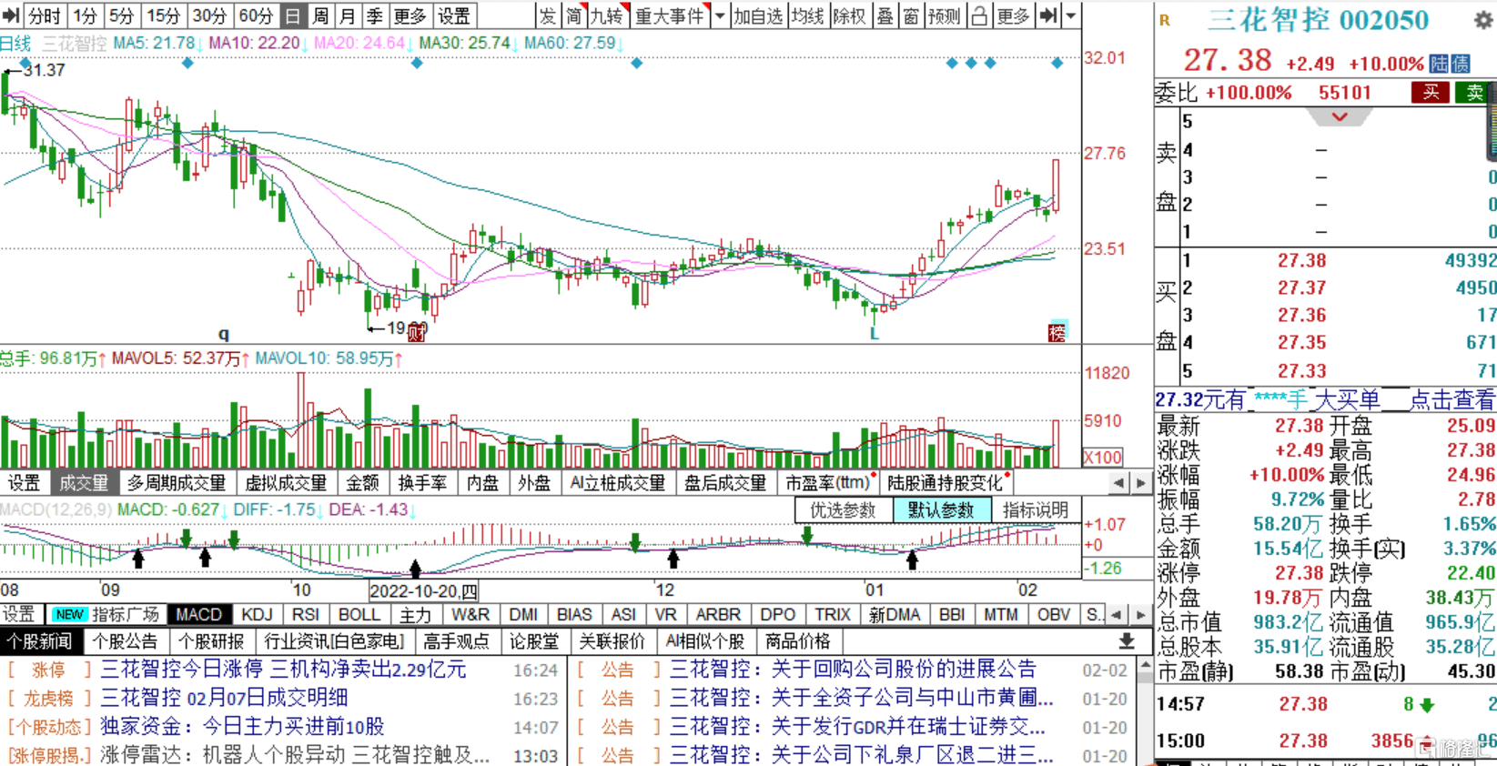Screen dimensions: 1497x766
Task: Select the 60分 period
Action: click(x=256, y=15)
